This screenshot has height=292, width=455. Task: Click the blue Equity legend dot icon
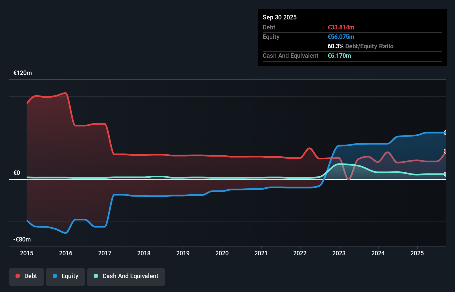55,276
